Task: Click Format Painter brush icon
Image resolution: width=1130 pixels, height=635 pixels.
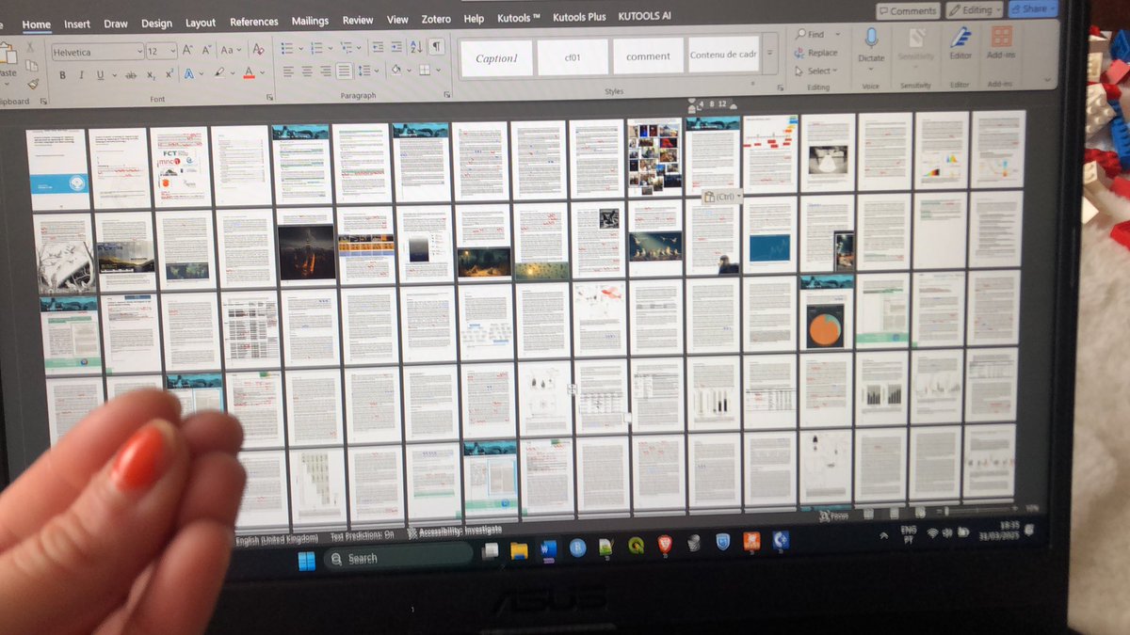Action: pos(32,84)
